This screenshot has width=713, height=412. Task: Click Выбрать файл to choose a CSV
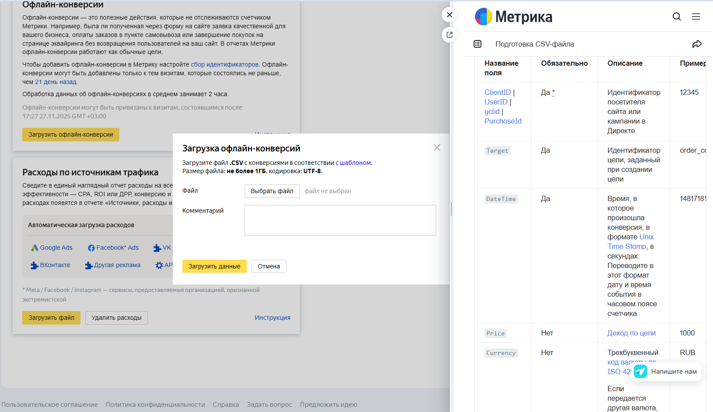click(x=272, y=191)
